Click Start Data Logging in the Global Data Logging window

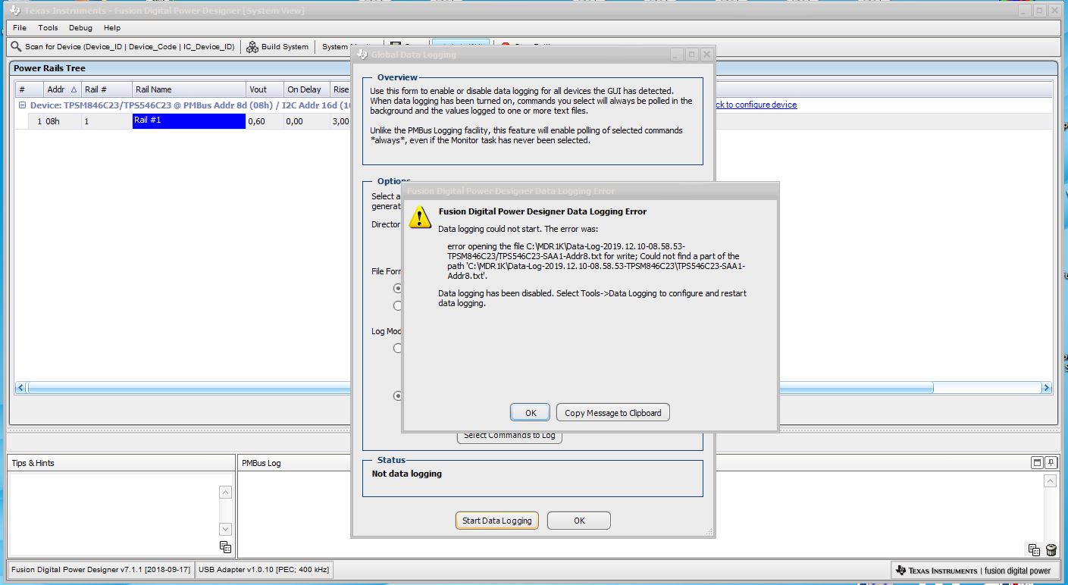[497, 521]
